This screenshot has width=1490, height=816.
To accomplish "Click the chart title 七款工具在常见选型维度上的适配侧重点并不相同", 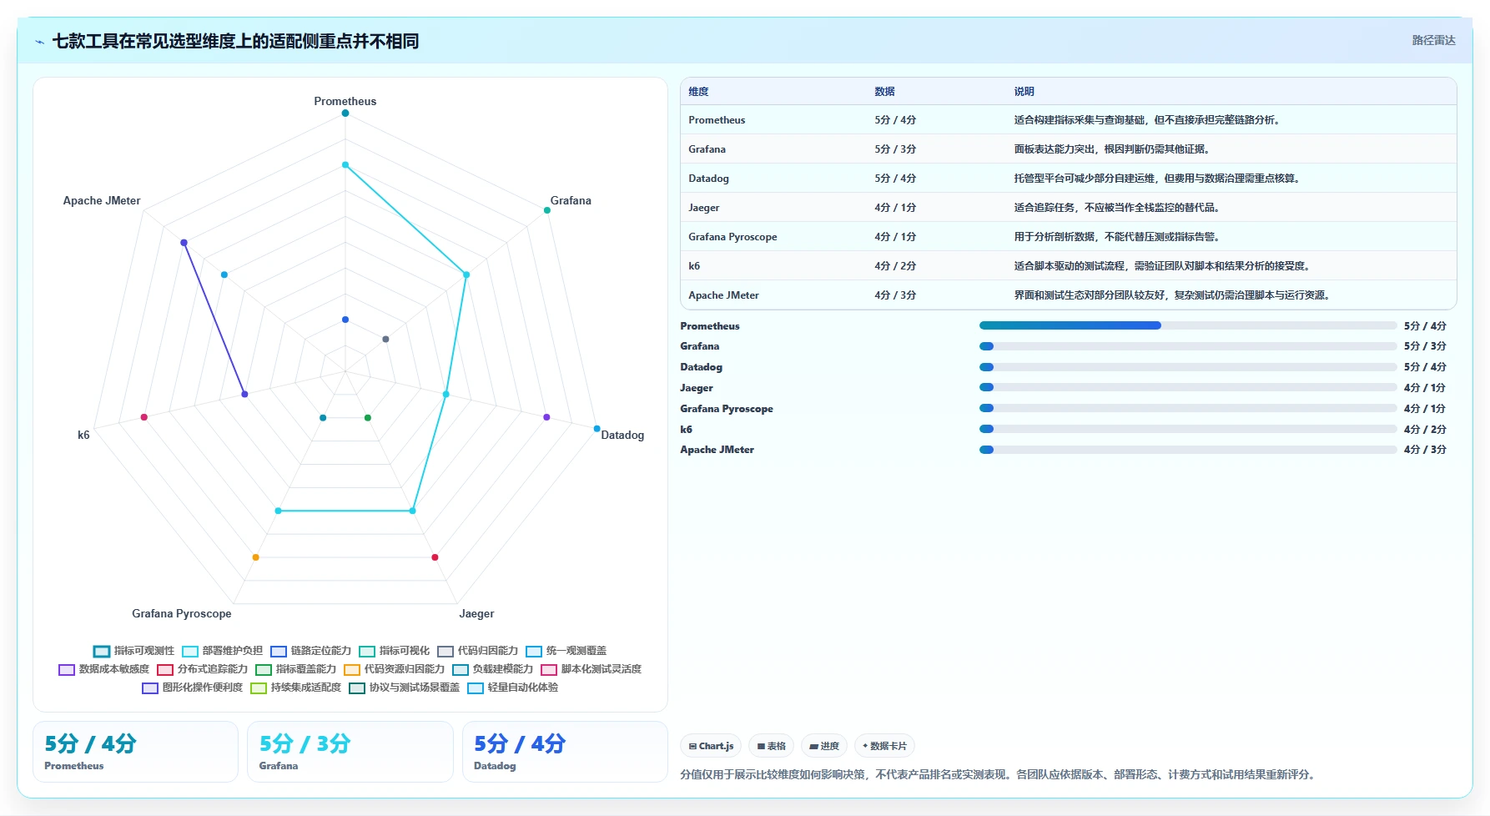I will click(x=235, y=42).
